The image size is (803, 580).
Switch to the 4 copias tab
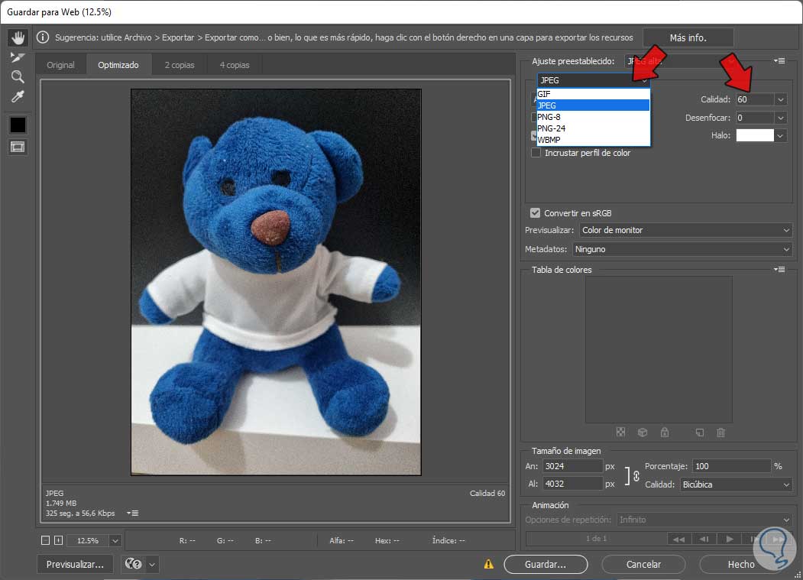click(235, 65)
